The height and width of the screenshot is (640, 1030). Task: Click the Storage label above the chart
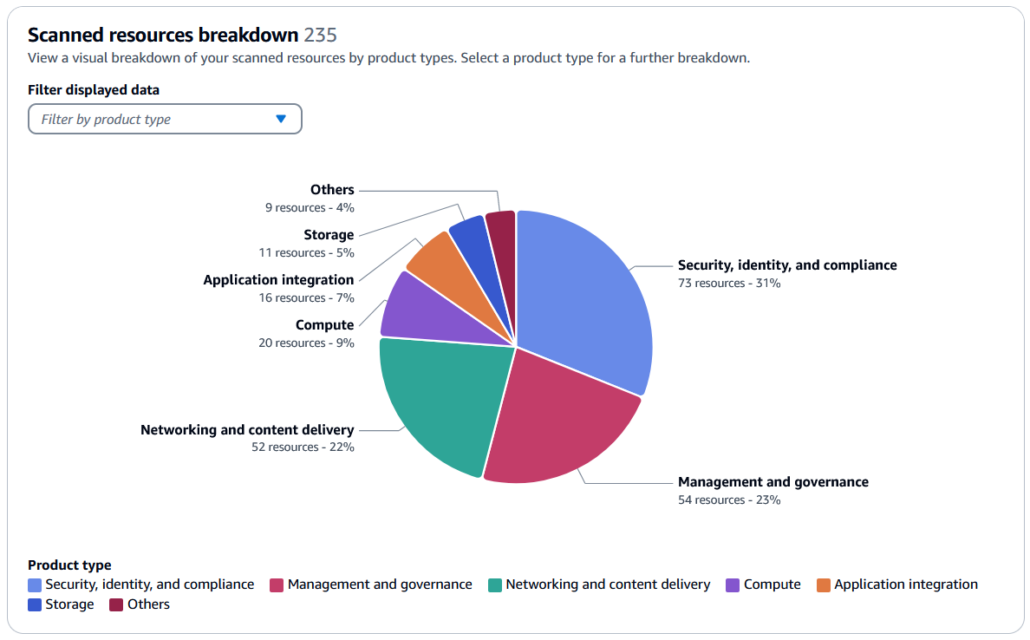(x=328, y=234)
